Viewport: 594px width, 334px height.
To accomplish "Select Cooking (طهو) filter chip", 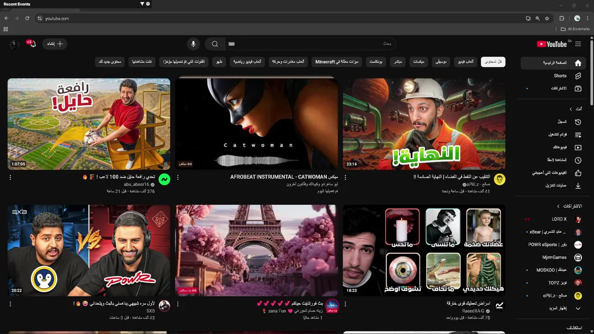I will [219, 62].
